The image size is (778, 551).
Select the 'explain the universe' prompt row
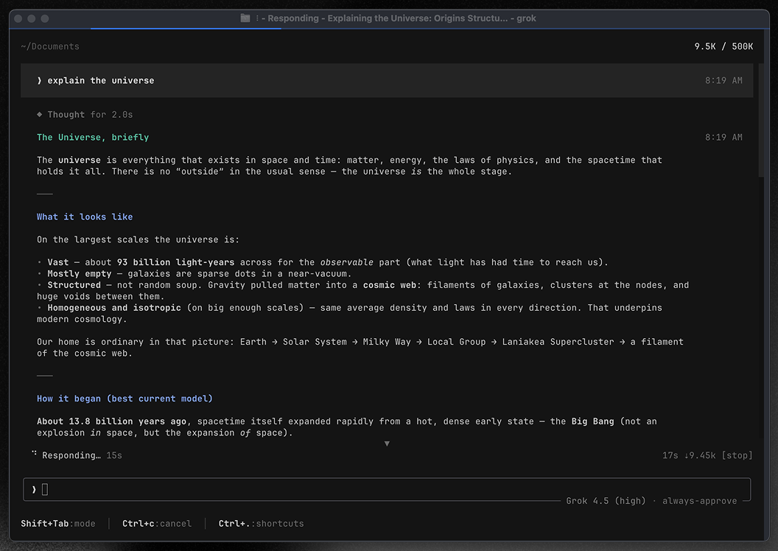coord(387,80)
